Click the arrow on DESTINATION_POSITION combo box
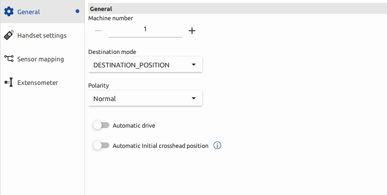The image size is (387, 195). (x=194, y=65)
